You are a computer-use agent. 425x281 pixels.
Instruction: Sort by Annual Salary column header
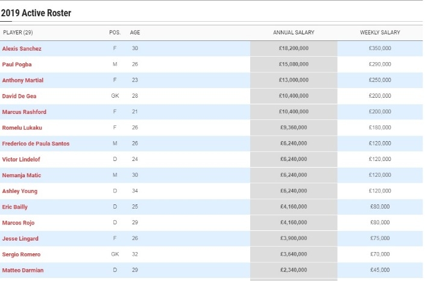[x=294, y=33]
